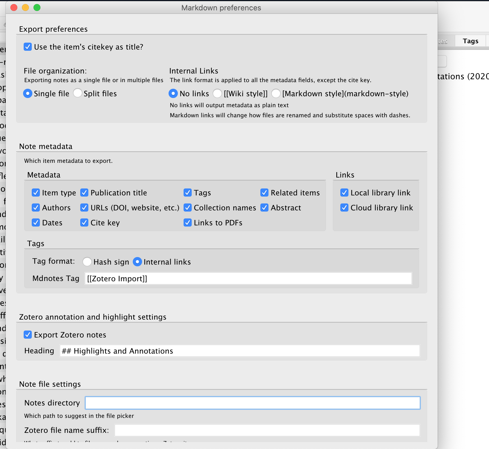Choose "[[Wiki style]]" internal links format

click(x=217, y=93)
